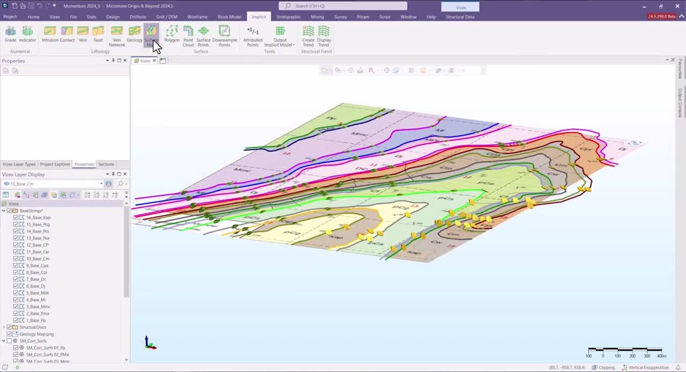Launch the Vein Network tool
The image size is (686, 372).
117,33
